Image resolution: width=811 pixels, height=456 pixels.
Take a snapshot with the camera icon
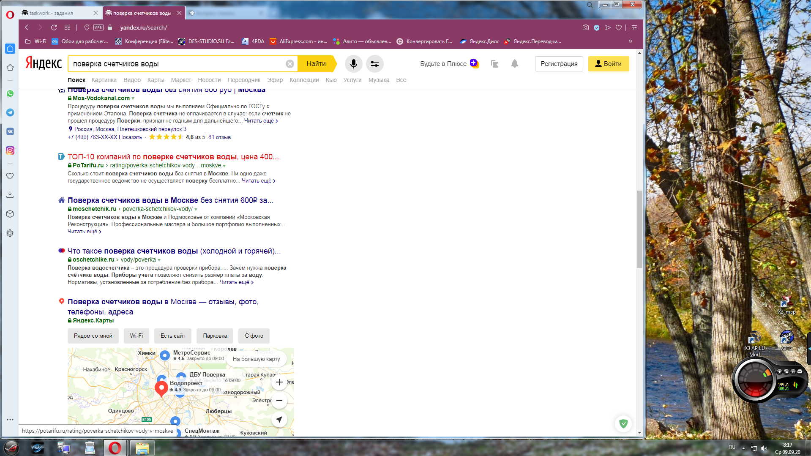pos(585,27)
